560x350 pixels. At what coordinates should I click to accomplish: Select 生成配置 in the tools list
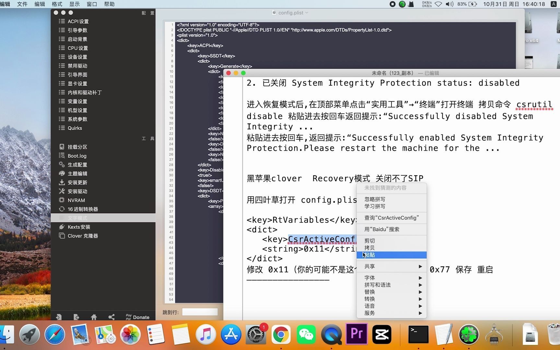click(x=77, y=165)
